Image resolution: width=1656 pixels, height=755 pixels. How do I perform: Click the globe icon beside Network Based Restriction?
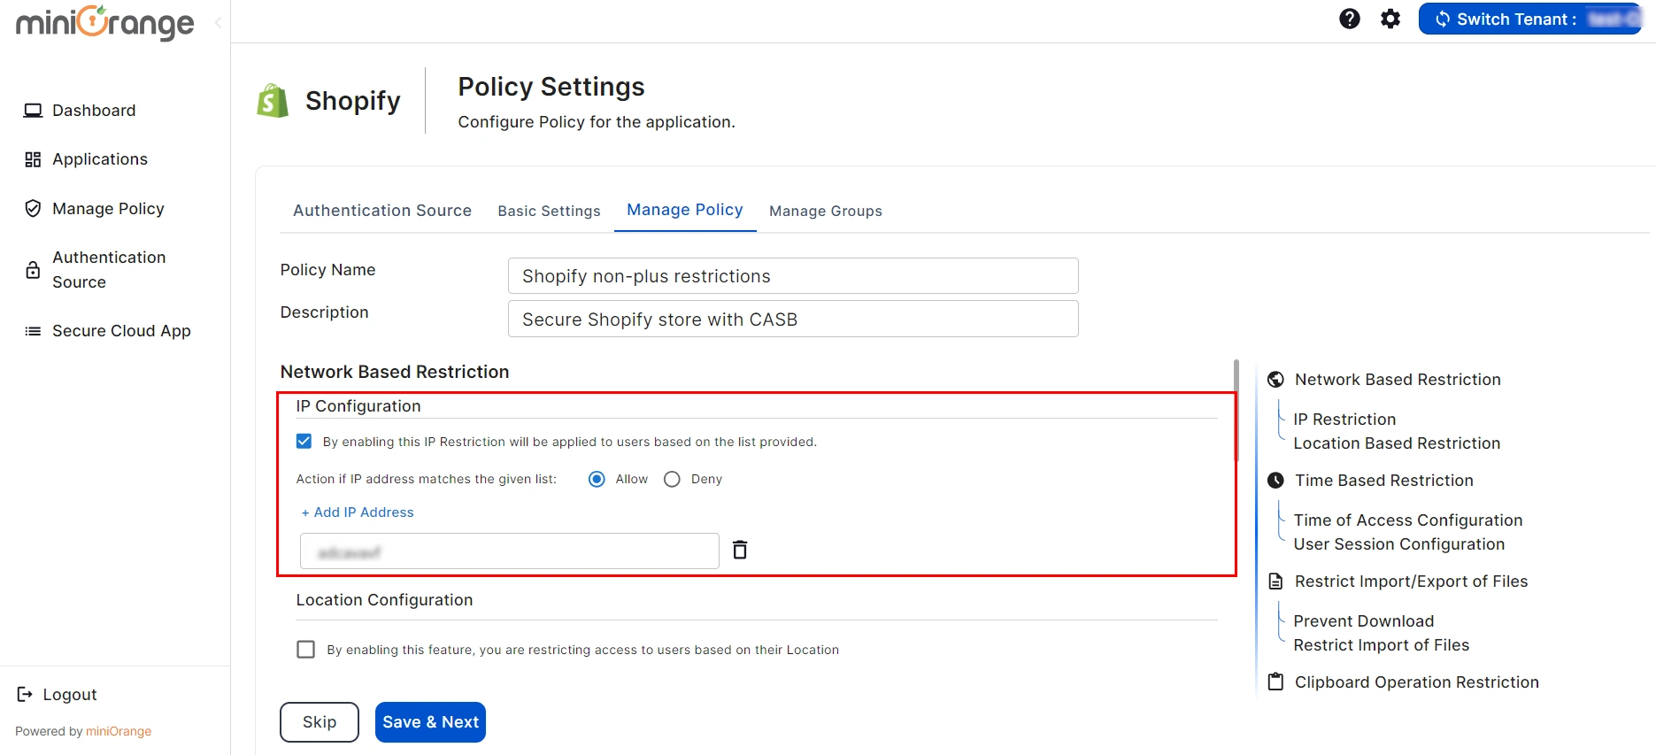point(1275,380)
